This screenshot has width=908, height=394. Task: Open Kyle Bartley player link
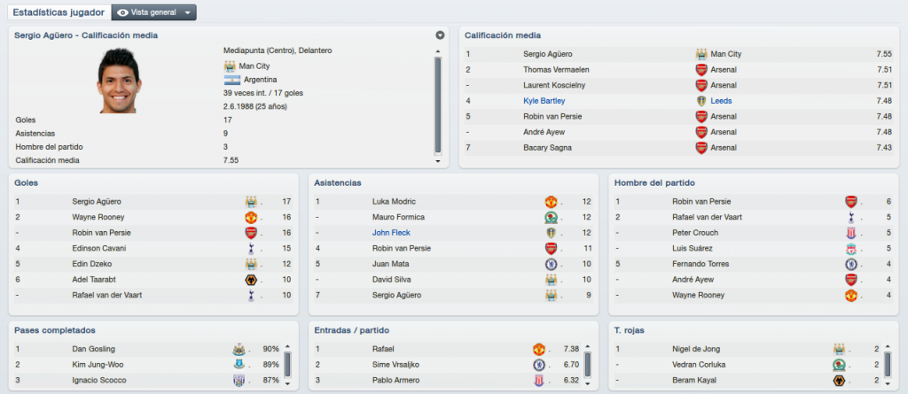pyautogui.click(x=544, y=101)
